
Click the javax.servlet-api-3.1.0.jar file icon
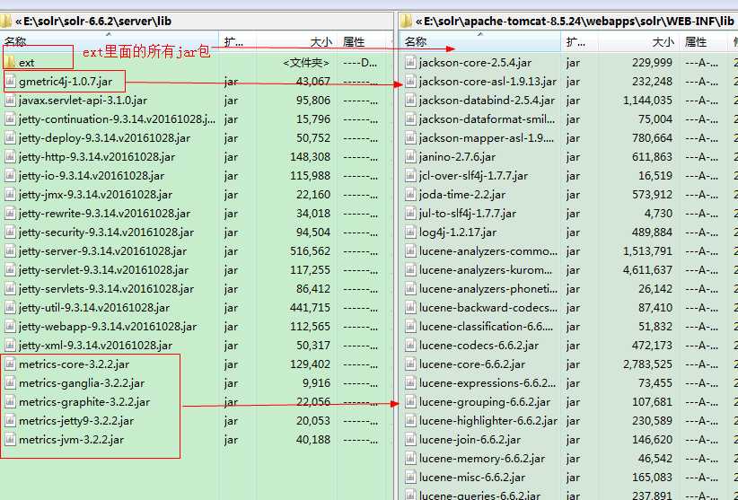[10, 101]
